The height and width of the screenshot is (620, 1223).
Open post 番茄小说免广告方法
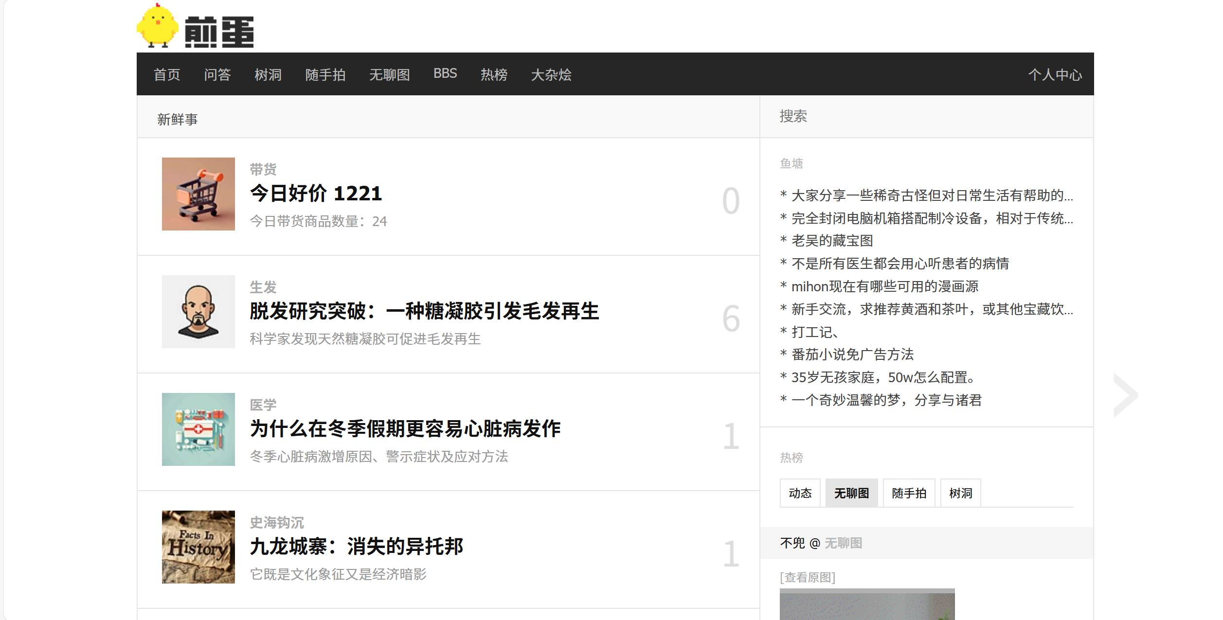(852, 354)
